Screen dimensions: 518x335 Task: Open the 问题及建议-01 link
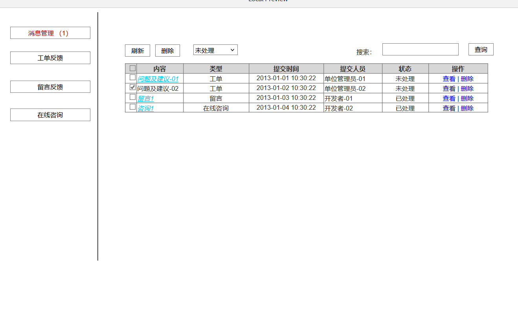[158, 79]
